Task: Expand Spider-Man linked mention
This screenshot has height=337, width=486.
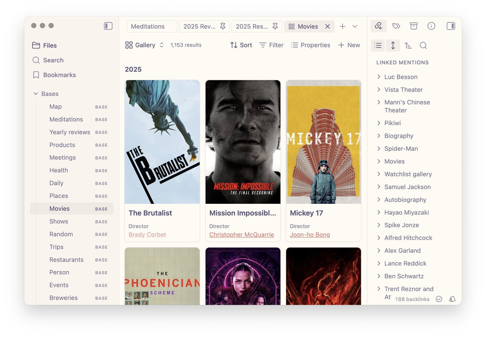Action: [x=379, y=148]
